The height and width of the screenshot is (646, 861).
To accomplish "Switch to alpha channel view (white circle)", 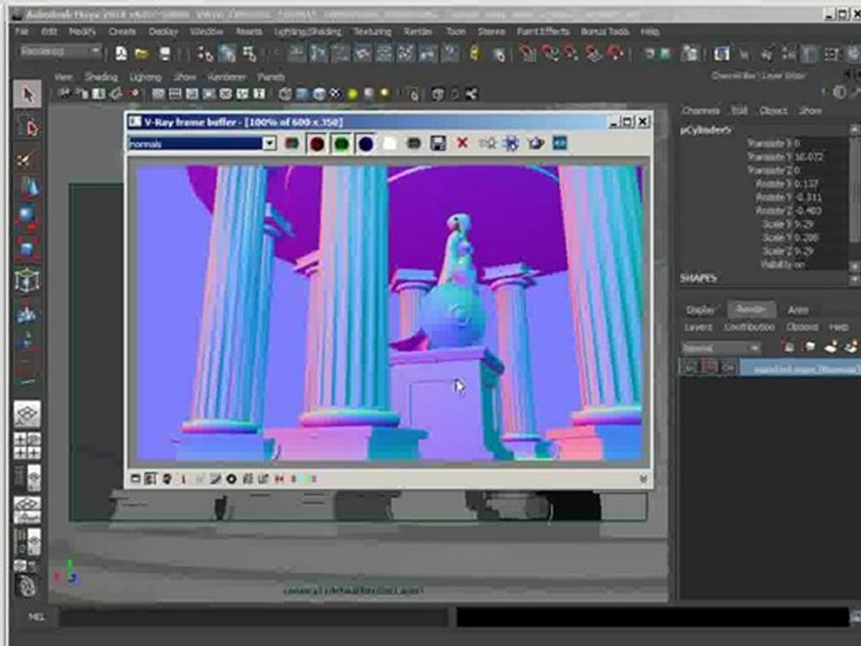I will (x=389, y=144).
